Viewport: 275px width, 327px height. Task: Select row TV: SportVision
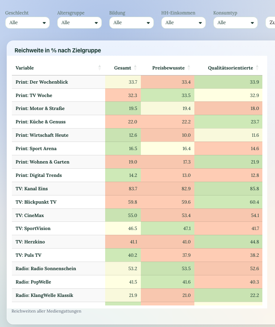click(137, 229)
